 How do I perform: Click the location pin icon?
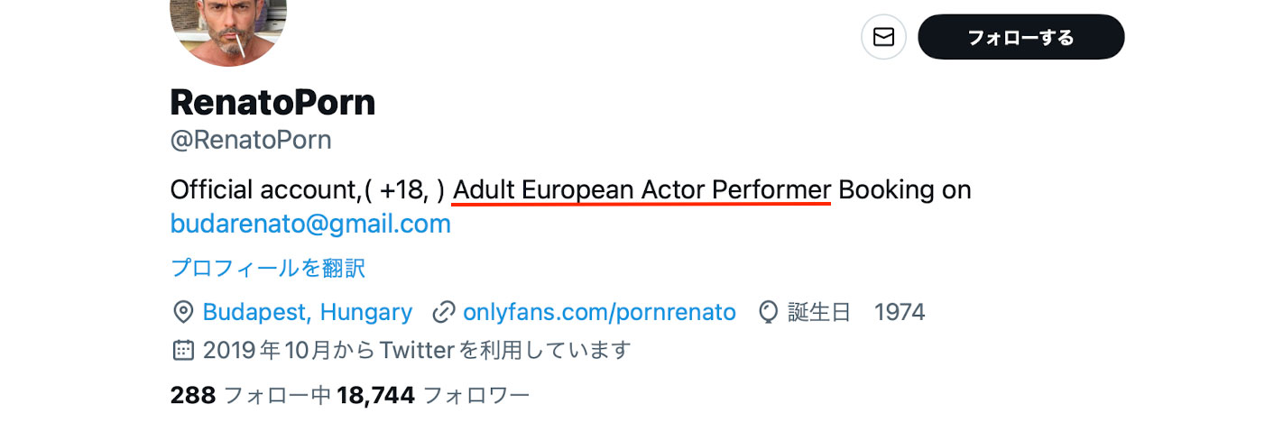coord(182,313)
